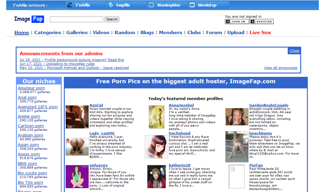Viewport: 327px width, 192px height.
Task: Click the MovieFap MF icon
Action: pos(192,5)
